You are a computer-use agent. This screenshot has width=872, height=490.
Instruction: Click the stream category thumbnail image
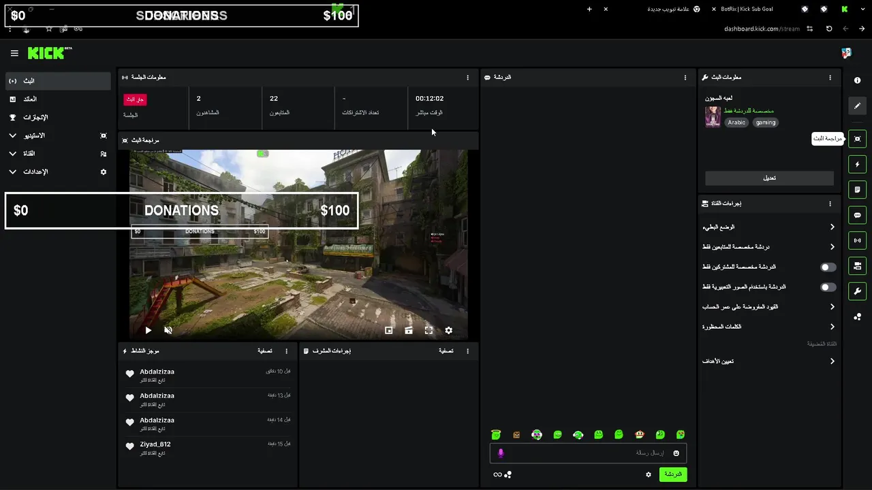[x=713, y=116]
